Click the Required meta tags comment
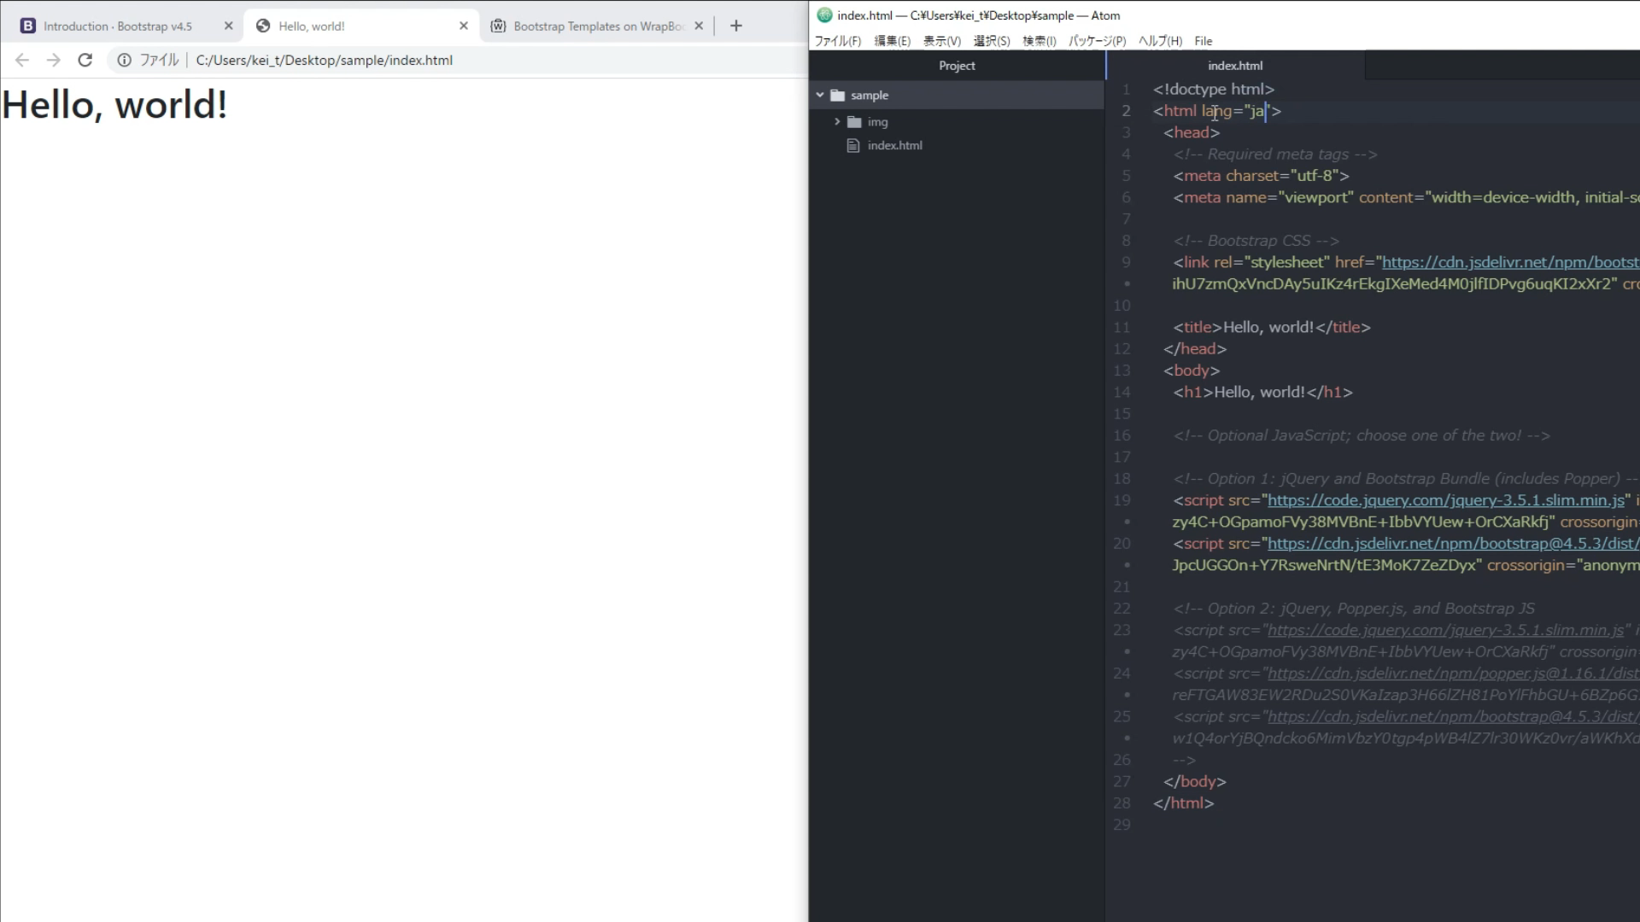The image size is (1640, 922). tap(1275, 155)
